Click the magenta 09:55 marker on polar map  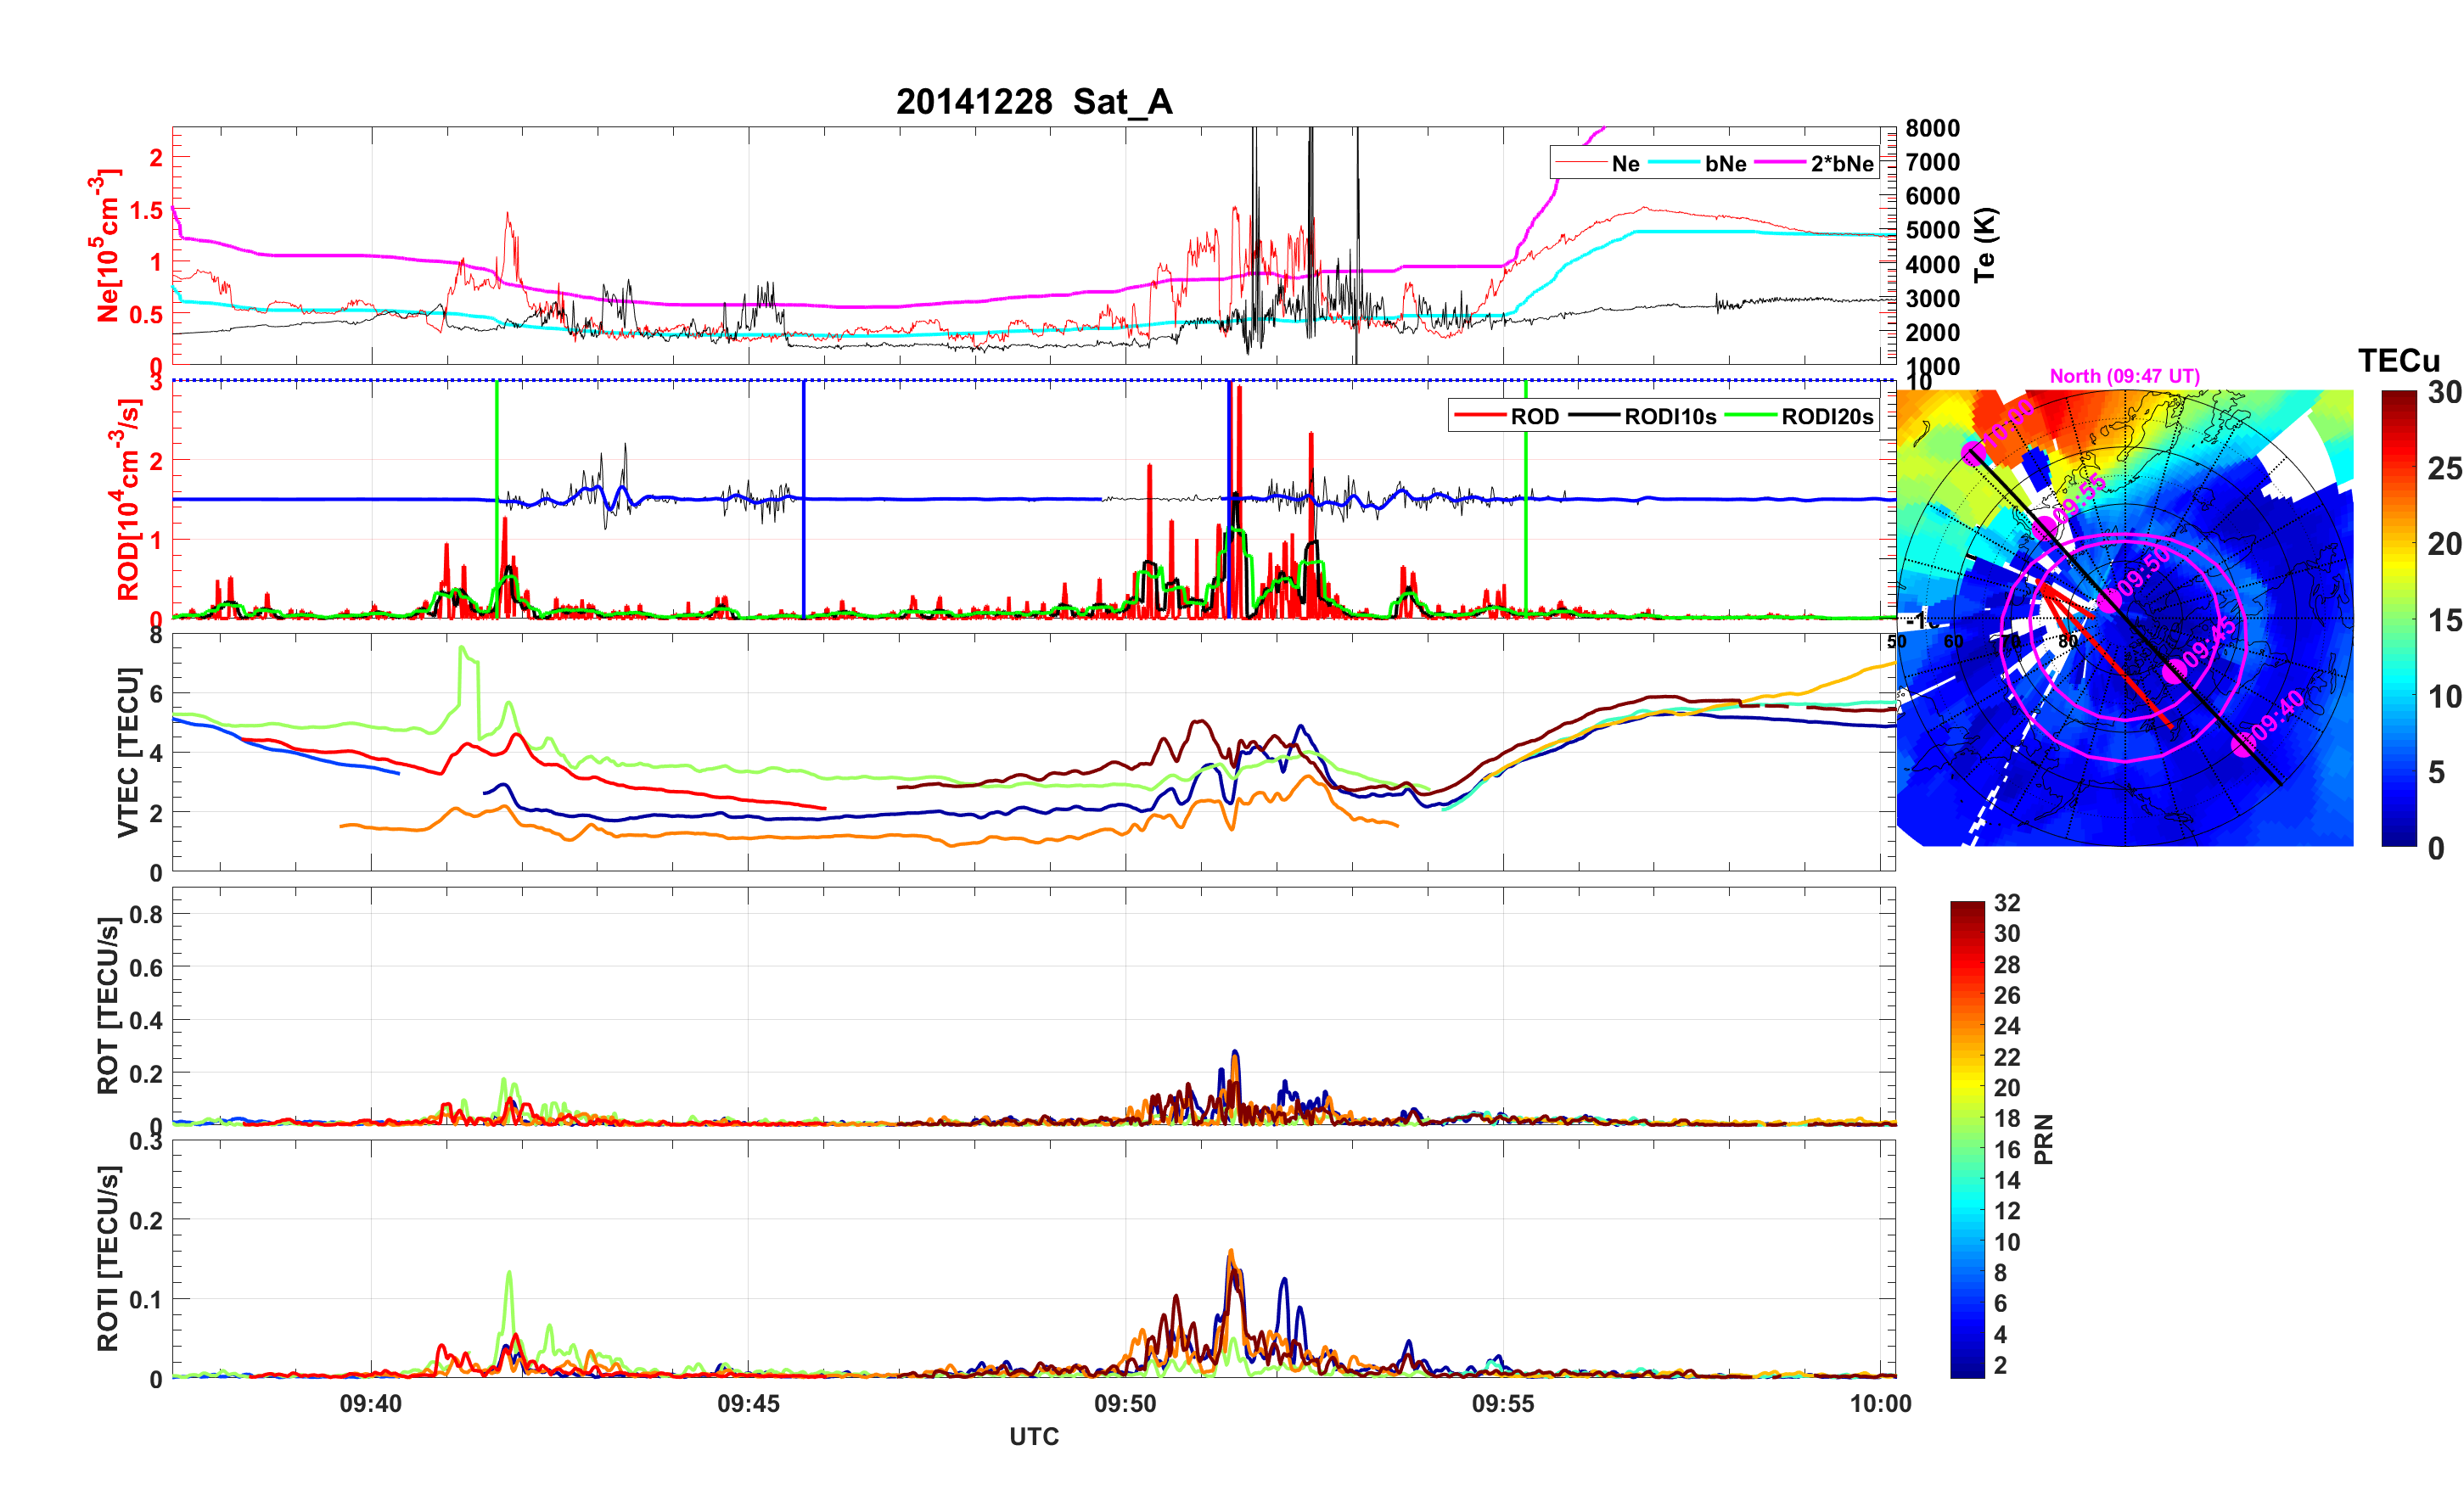[x=2045, y=527]
